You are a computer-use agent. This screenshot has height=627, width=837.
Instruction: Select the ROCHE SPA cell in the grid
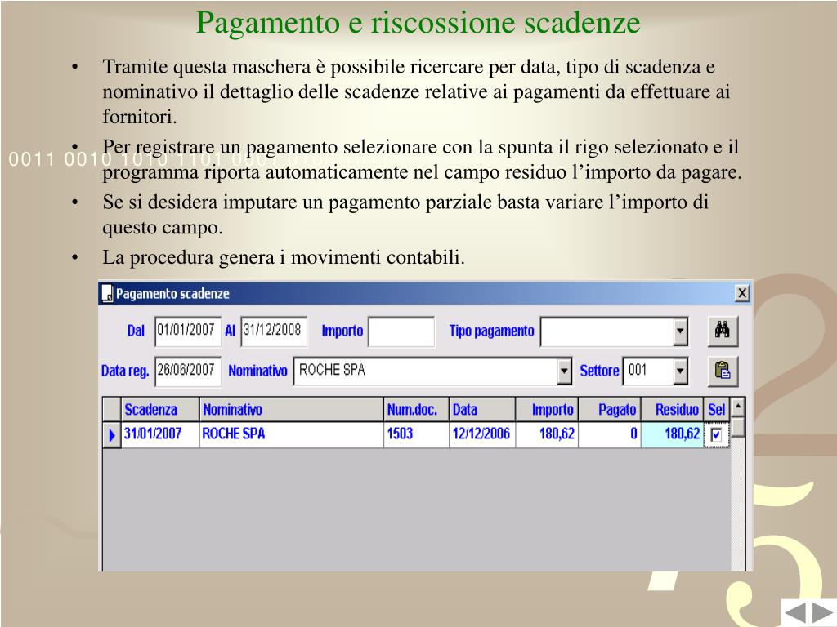click(292, 434)
